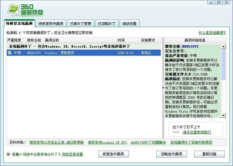Switch to 已忽略补丁 tab
Image resolution: width=233 pixels, height=166 pixels.
point(107,24)
